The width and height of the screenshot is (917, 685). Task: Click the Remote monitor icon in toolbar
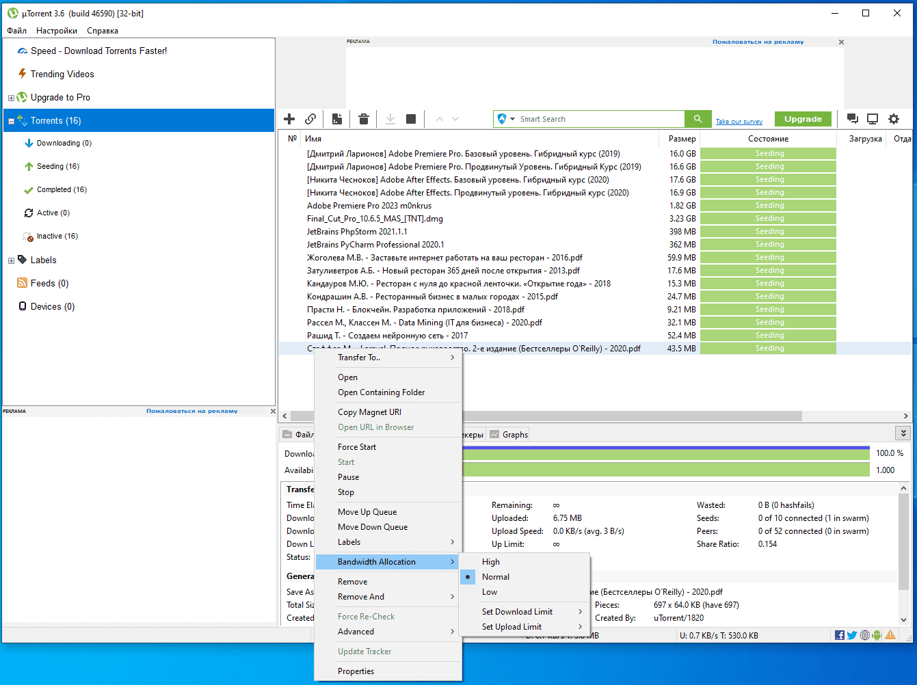pos(873,119)
